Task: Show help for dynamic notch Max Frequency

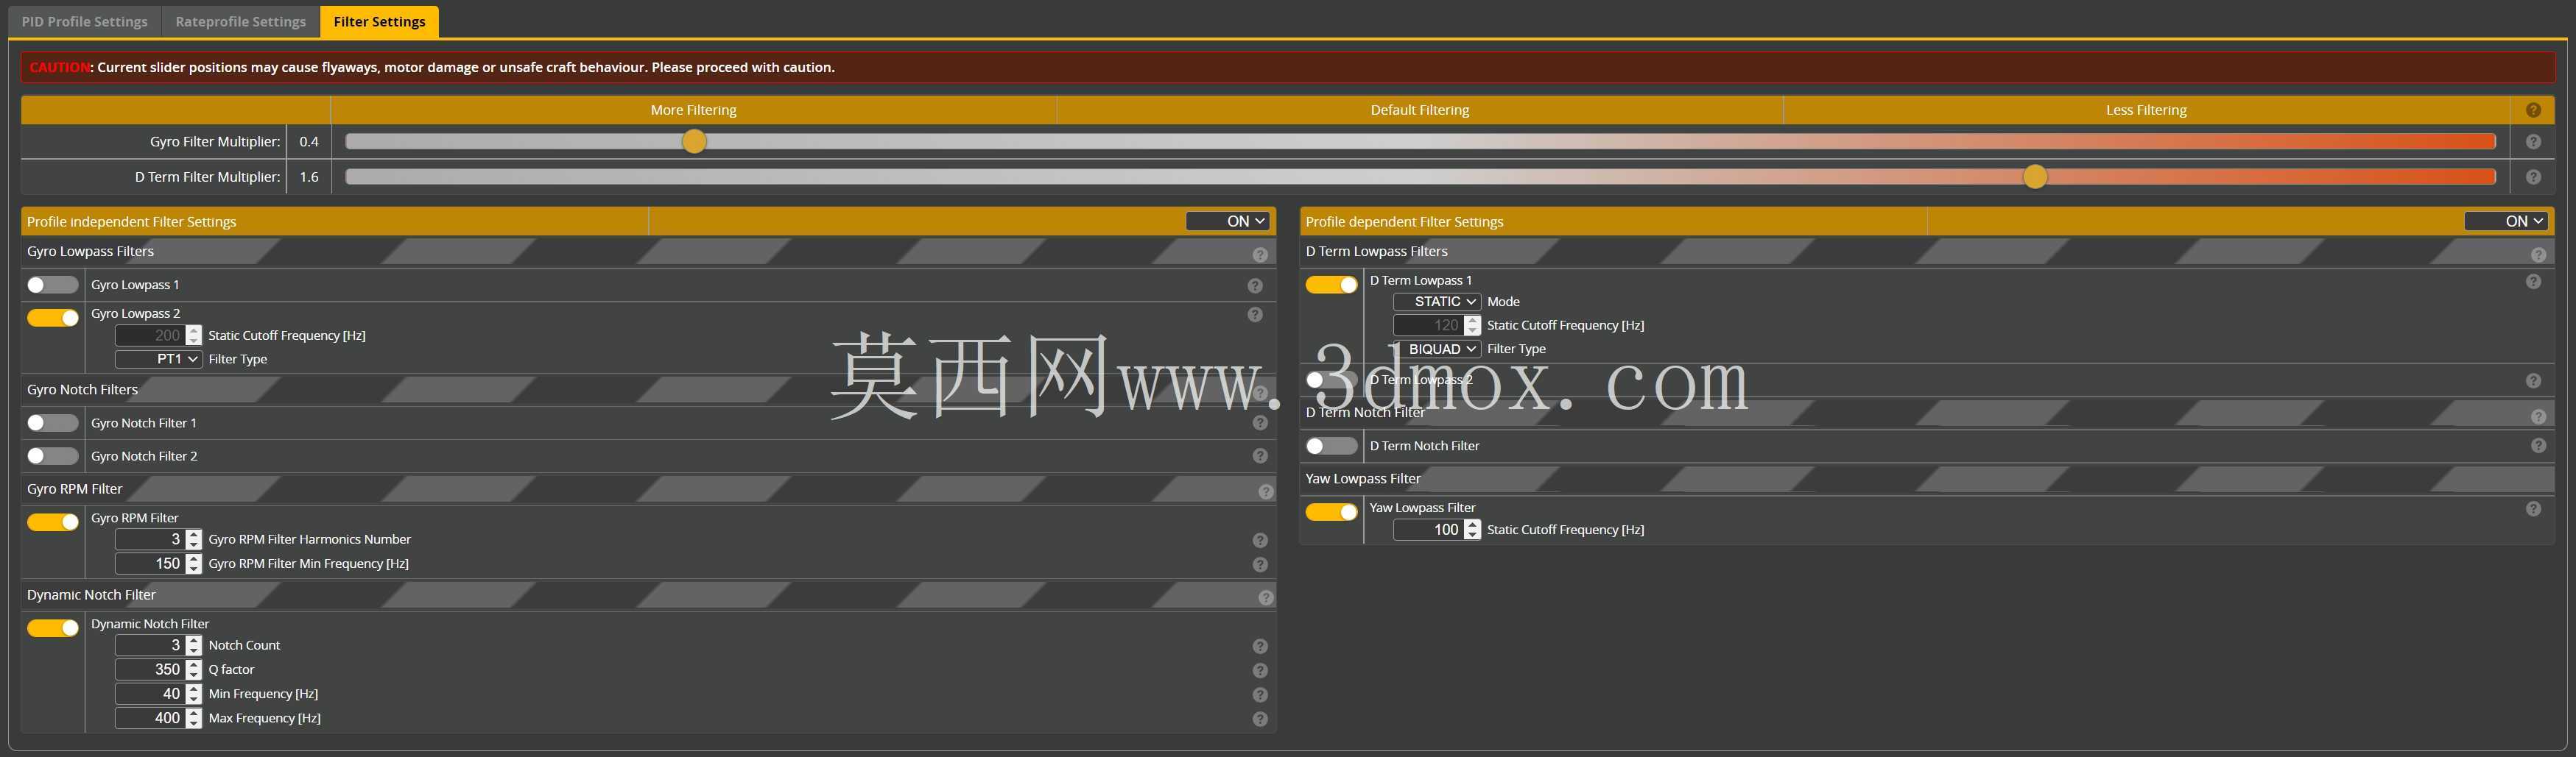Action: (x=1260, y=719)
